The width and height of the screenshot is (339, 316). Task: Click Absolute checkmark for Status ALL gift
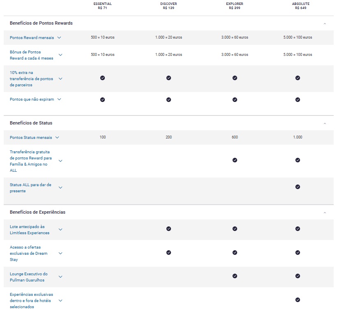tap(297, 187)
